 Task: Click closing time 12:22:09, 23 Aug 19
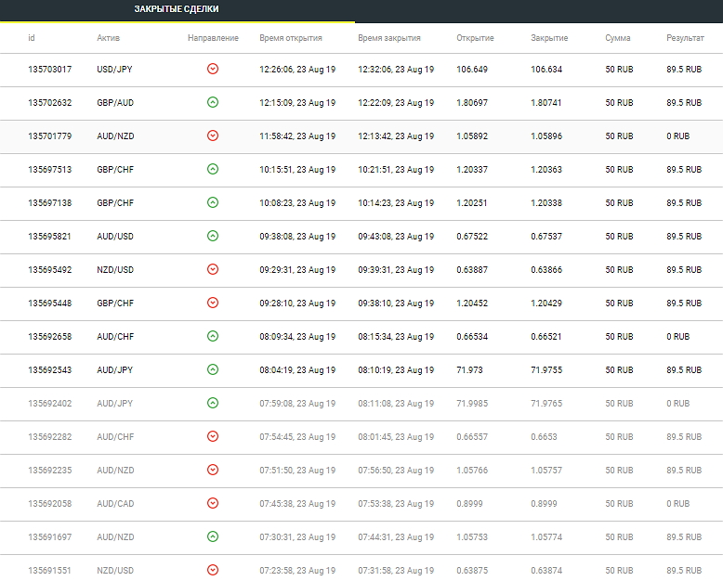pyautogui.click(x=396, y=103)
